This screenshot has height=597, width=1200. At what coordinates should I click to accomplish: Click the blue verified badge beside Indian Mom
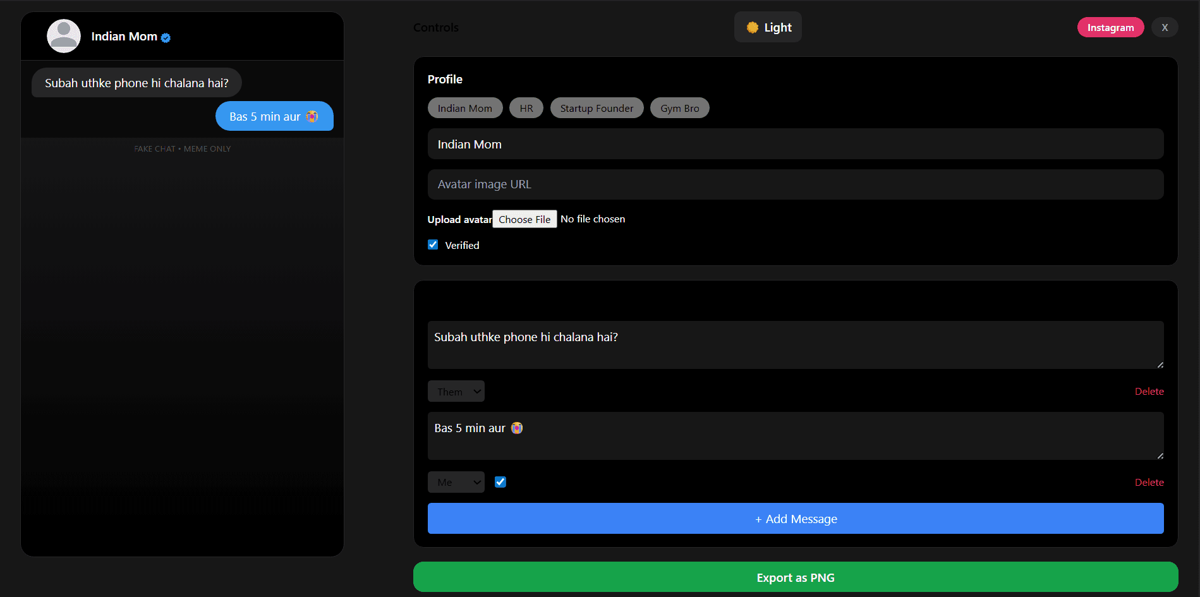point(166,38)
